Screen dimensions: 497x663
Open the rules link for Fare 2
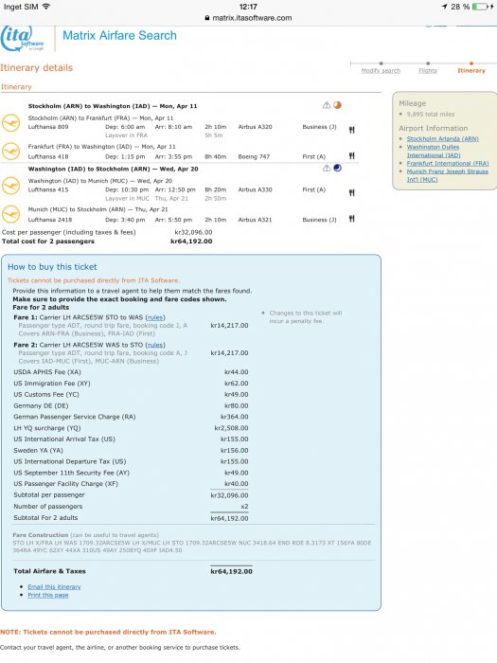click(x=155, y=345)
